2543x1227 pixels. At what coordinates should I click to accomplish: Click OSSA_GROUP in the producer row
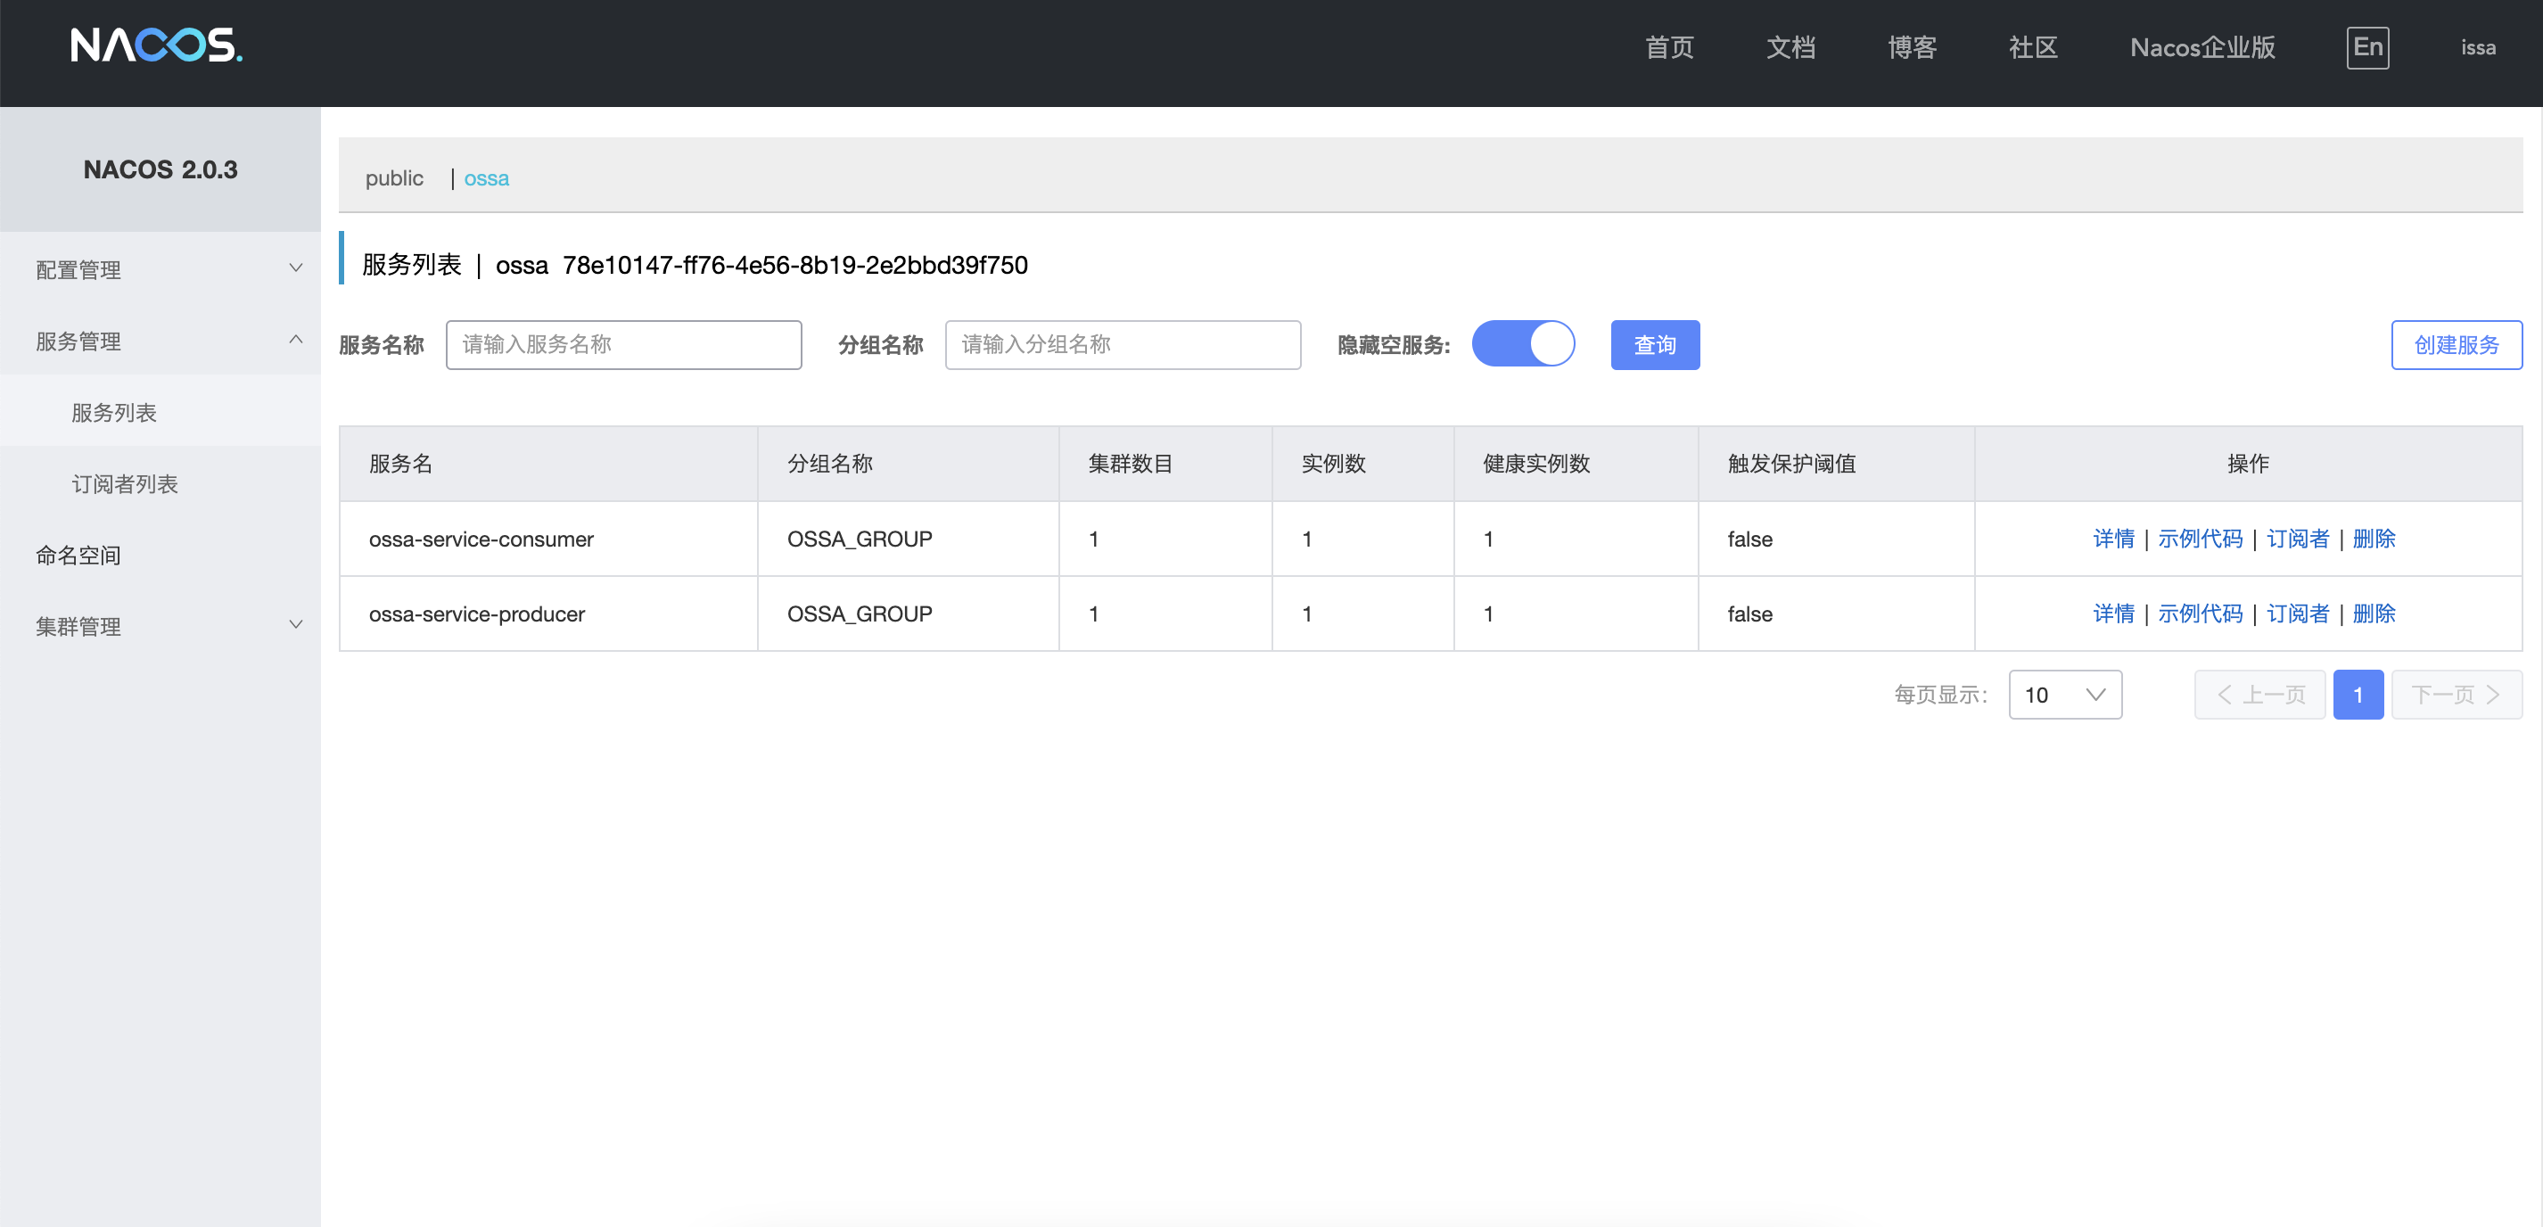tap(859, 614)
